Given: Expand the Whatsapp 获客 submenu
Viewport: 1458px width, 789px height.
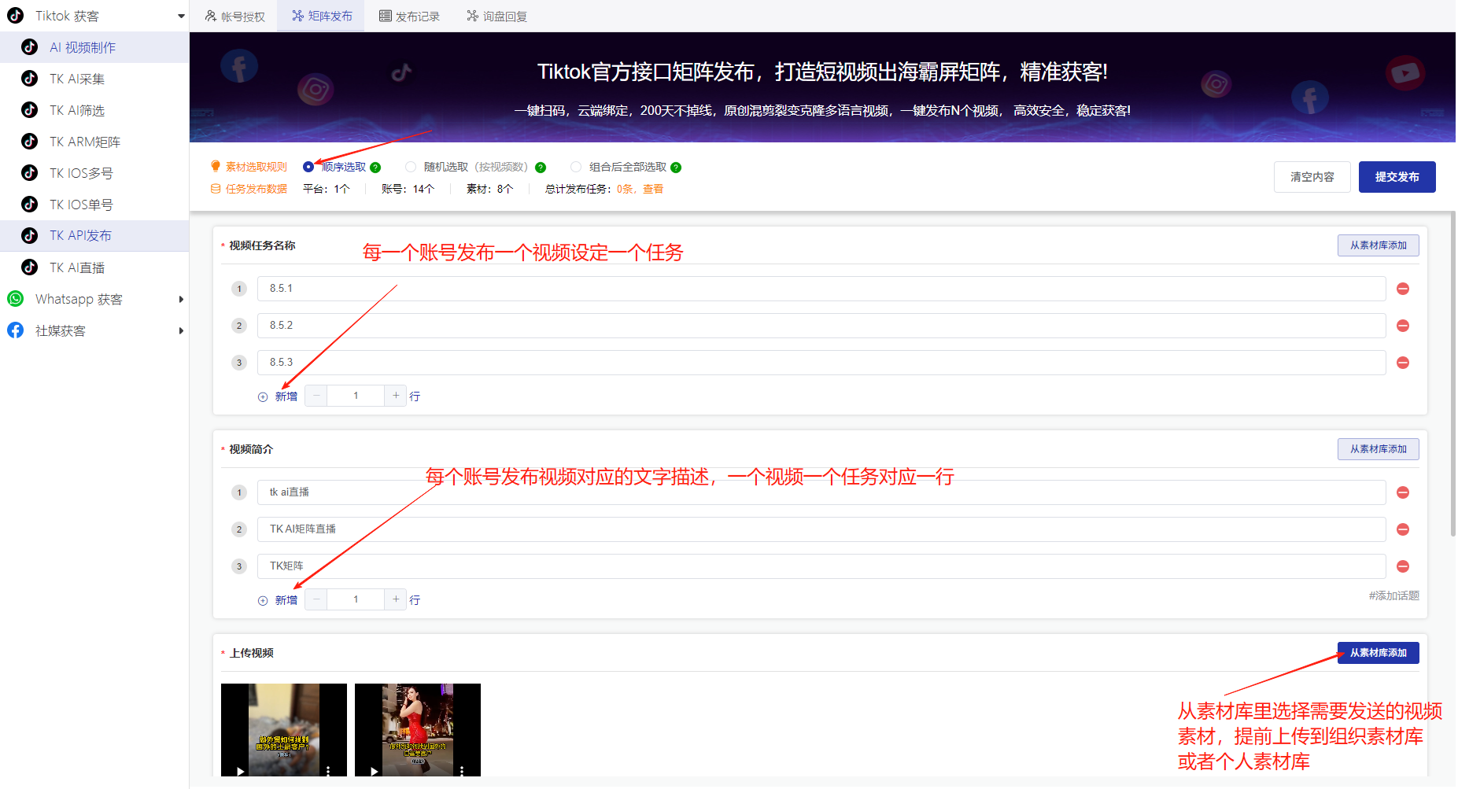Looking at the screenshot, I should tap(182, 299).
